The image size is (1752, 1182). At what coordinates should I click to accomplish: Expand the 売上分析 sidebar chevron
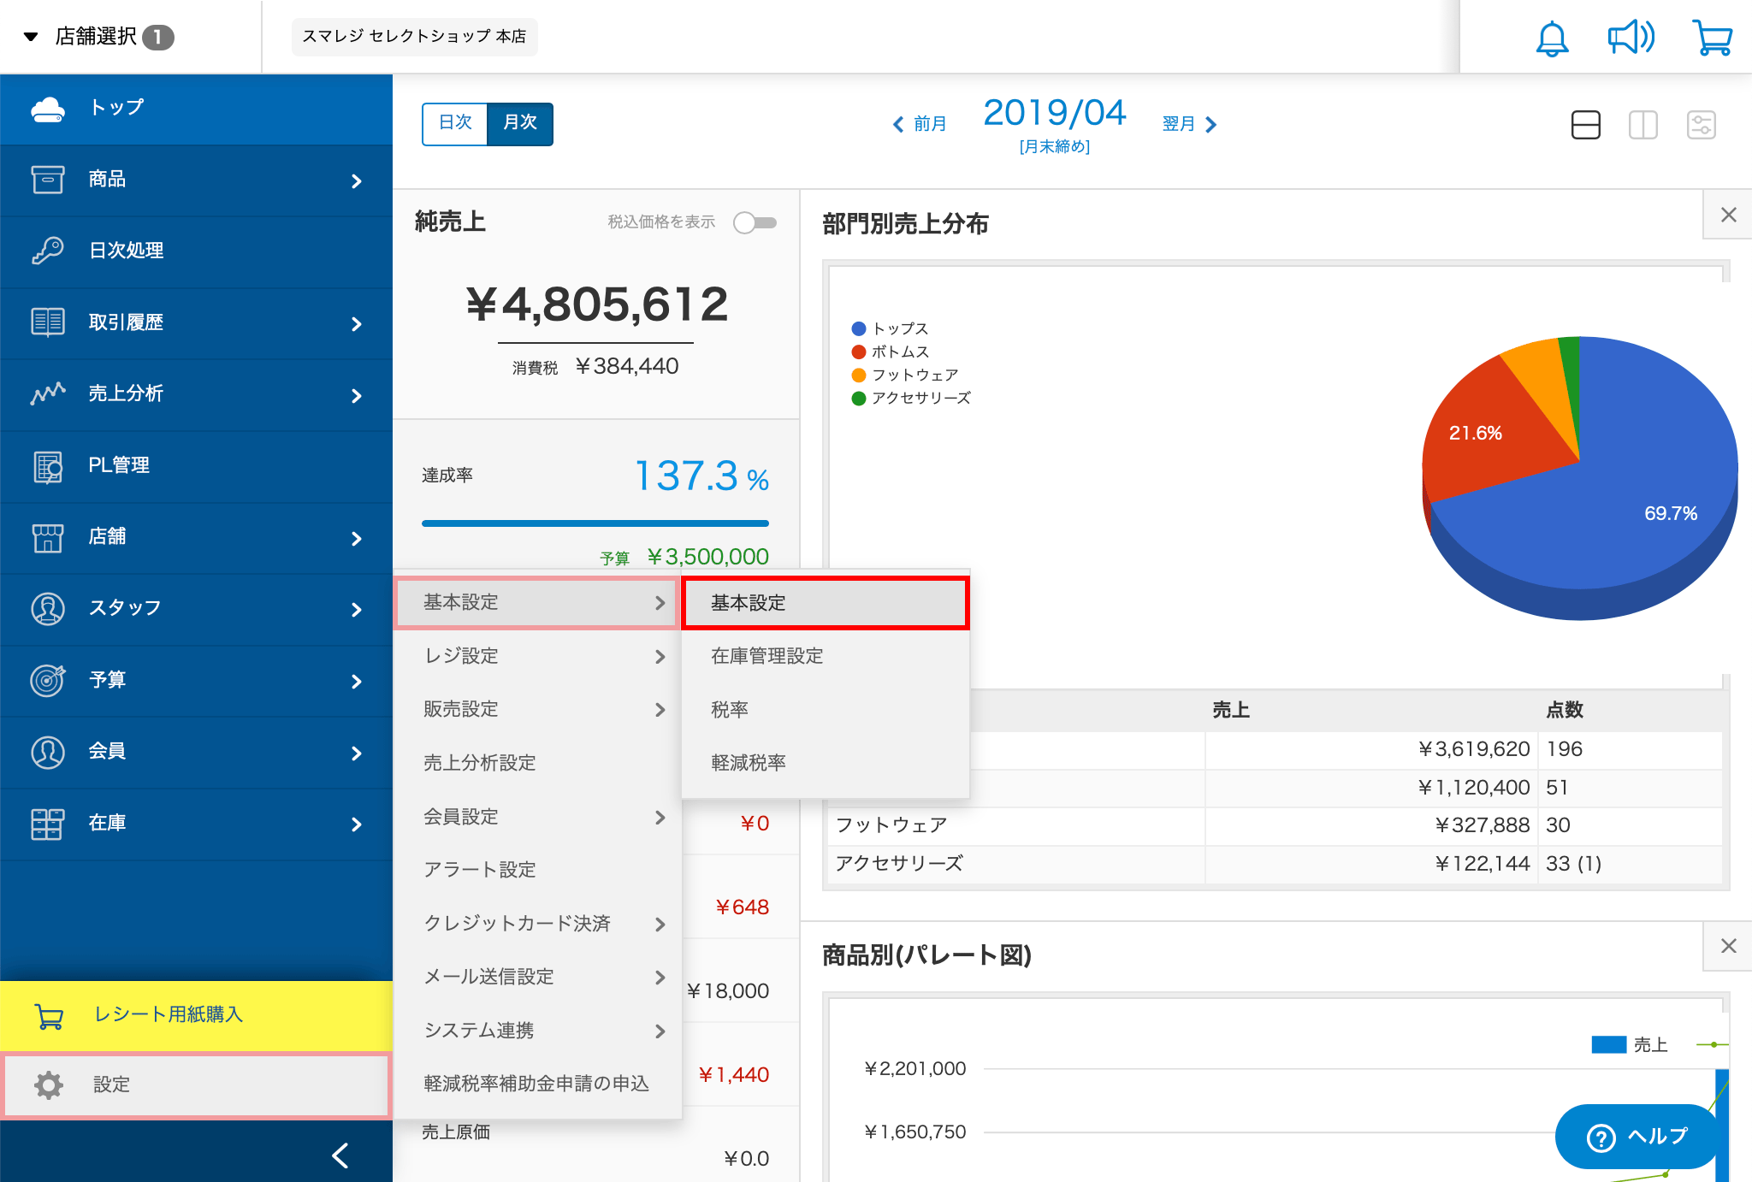357,395
